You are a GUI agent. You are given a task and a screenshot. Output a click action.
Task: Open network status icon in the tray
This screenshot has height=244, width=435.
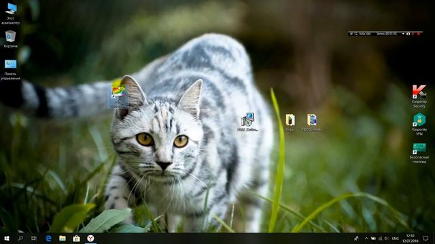(x=380, y=238)
